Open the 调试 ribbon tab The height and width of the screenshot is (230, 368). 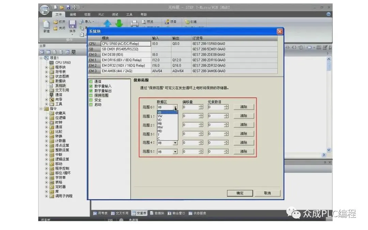pos(115,15)
